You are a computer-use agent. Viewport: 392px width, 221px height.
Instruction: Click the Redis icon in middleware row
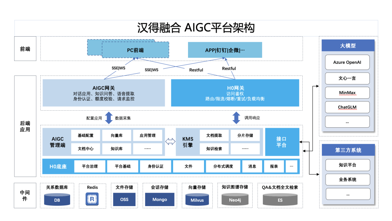(92, 199)
